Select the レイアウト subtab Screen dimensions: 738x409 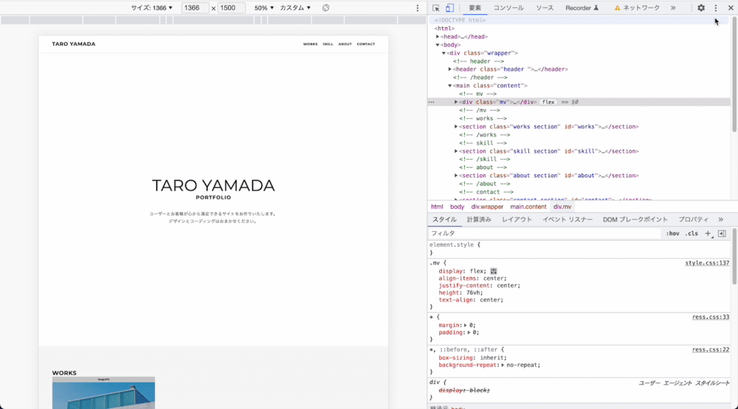click(x=517, y=220)
